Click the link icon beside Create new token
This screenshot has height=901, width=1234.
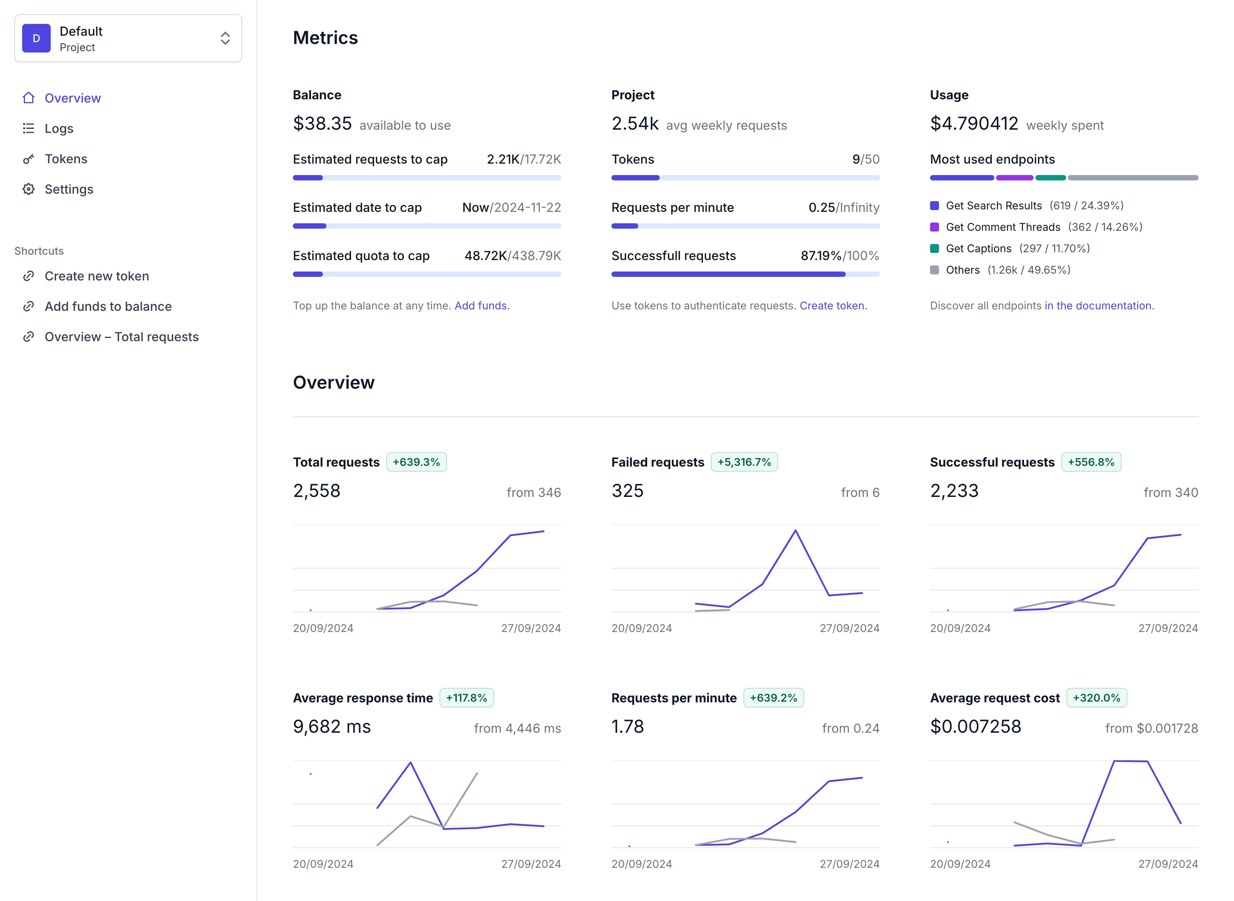(28, 276)
